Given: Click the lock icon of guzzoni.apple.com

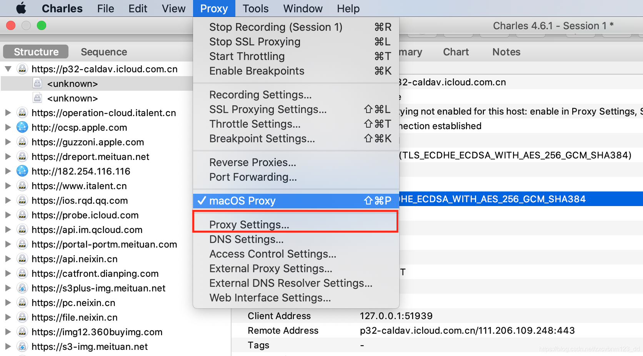Looking at the screenshot, I should pyautogui.click(x=22, y=142).
